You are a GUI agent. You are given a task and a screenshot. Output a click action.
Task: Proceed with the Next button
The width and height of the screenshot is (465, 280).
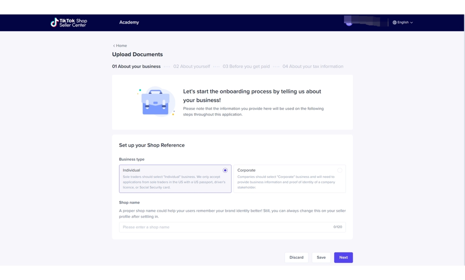343,257
